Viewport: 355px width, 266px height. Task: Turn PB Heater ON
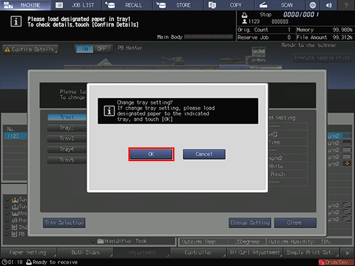point(84,49)
